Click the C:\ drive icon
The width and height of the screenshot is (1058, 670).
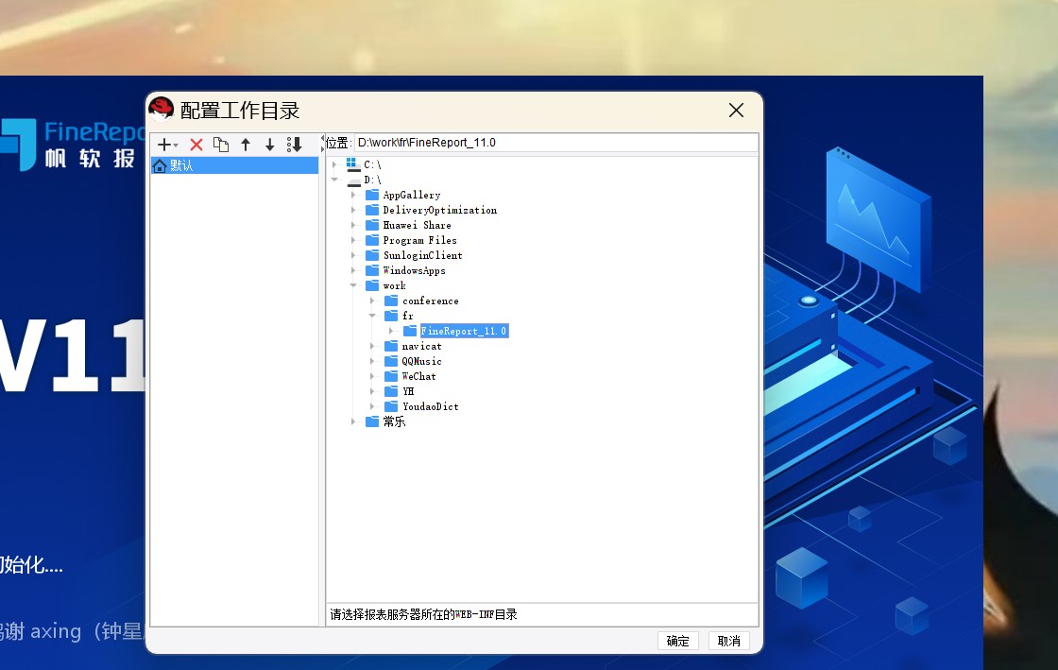coord(353,164)
